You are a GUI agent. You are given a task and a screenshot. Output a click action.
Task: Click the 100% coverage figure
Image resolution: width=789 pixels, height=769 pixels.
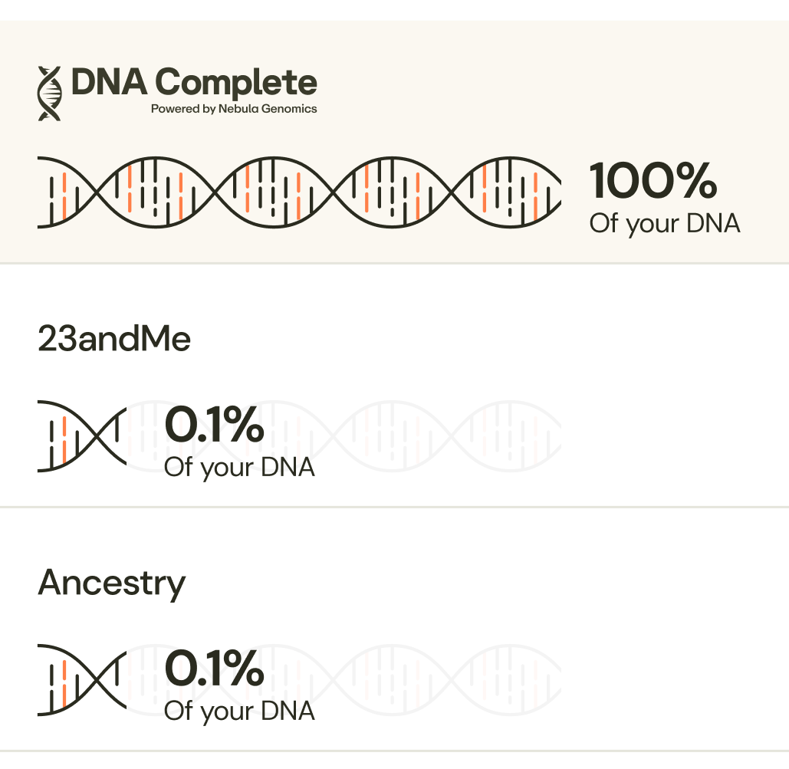click(x=653, y=181)
